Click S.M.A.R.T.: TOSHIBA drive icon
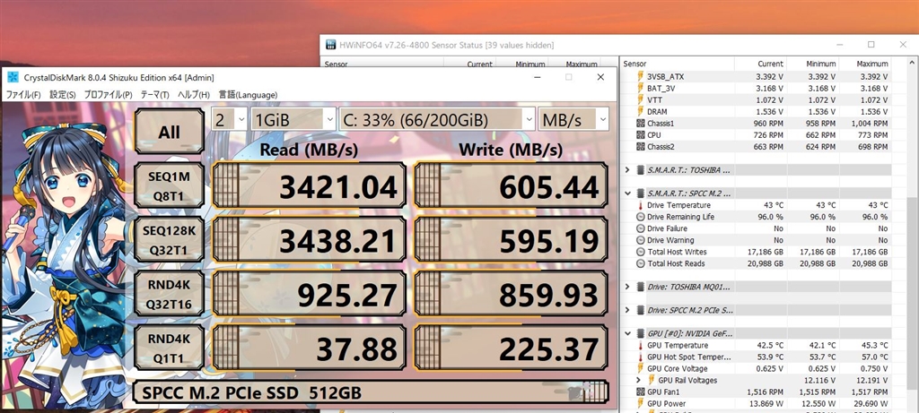Image resolution: width=919 pixels, height=413 pixels. [x=641, y=169]
